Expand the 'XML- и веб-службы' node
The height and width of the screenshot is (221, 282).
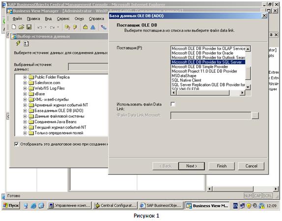(x=25, y=99)
